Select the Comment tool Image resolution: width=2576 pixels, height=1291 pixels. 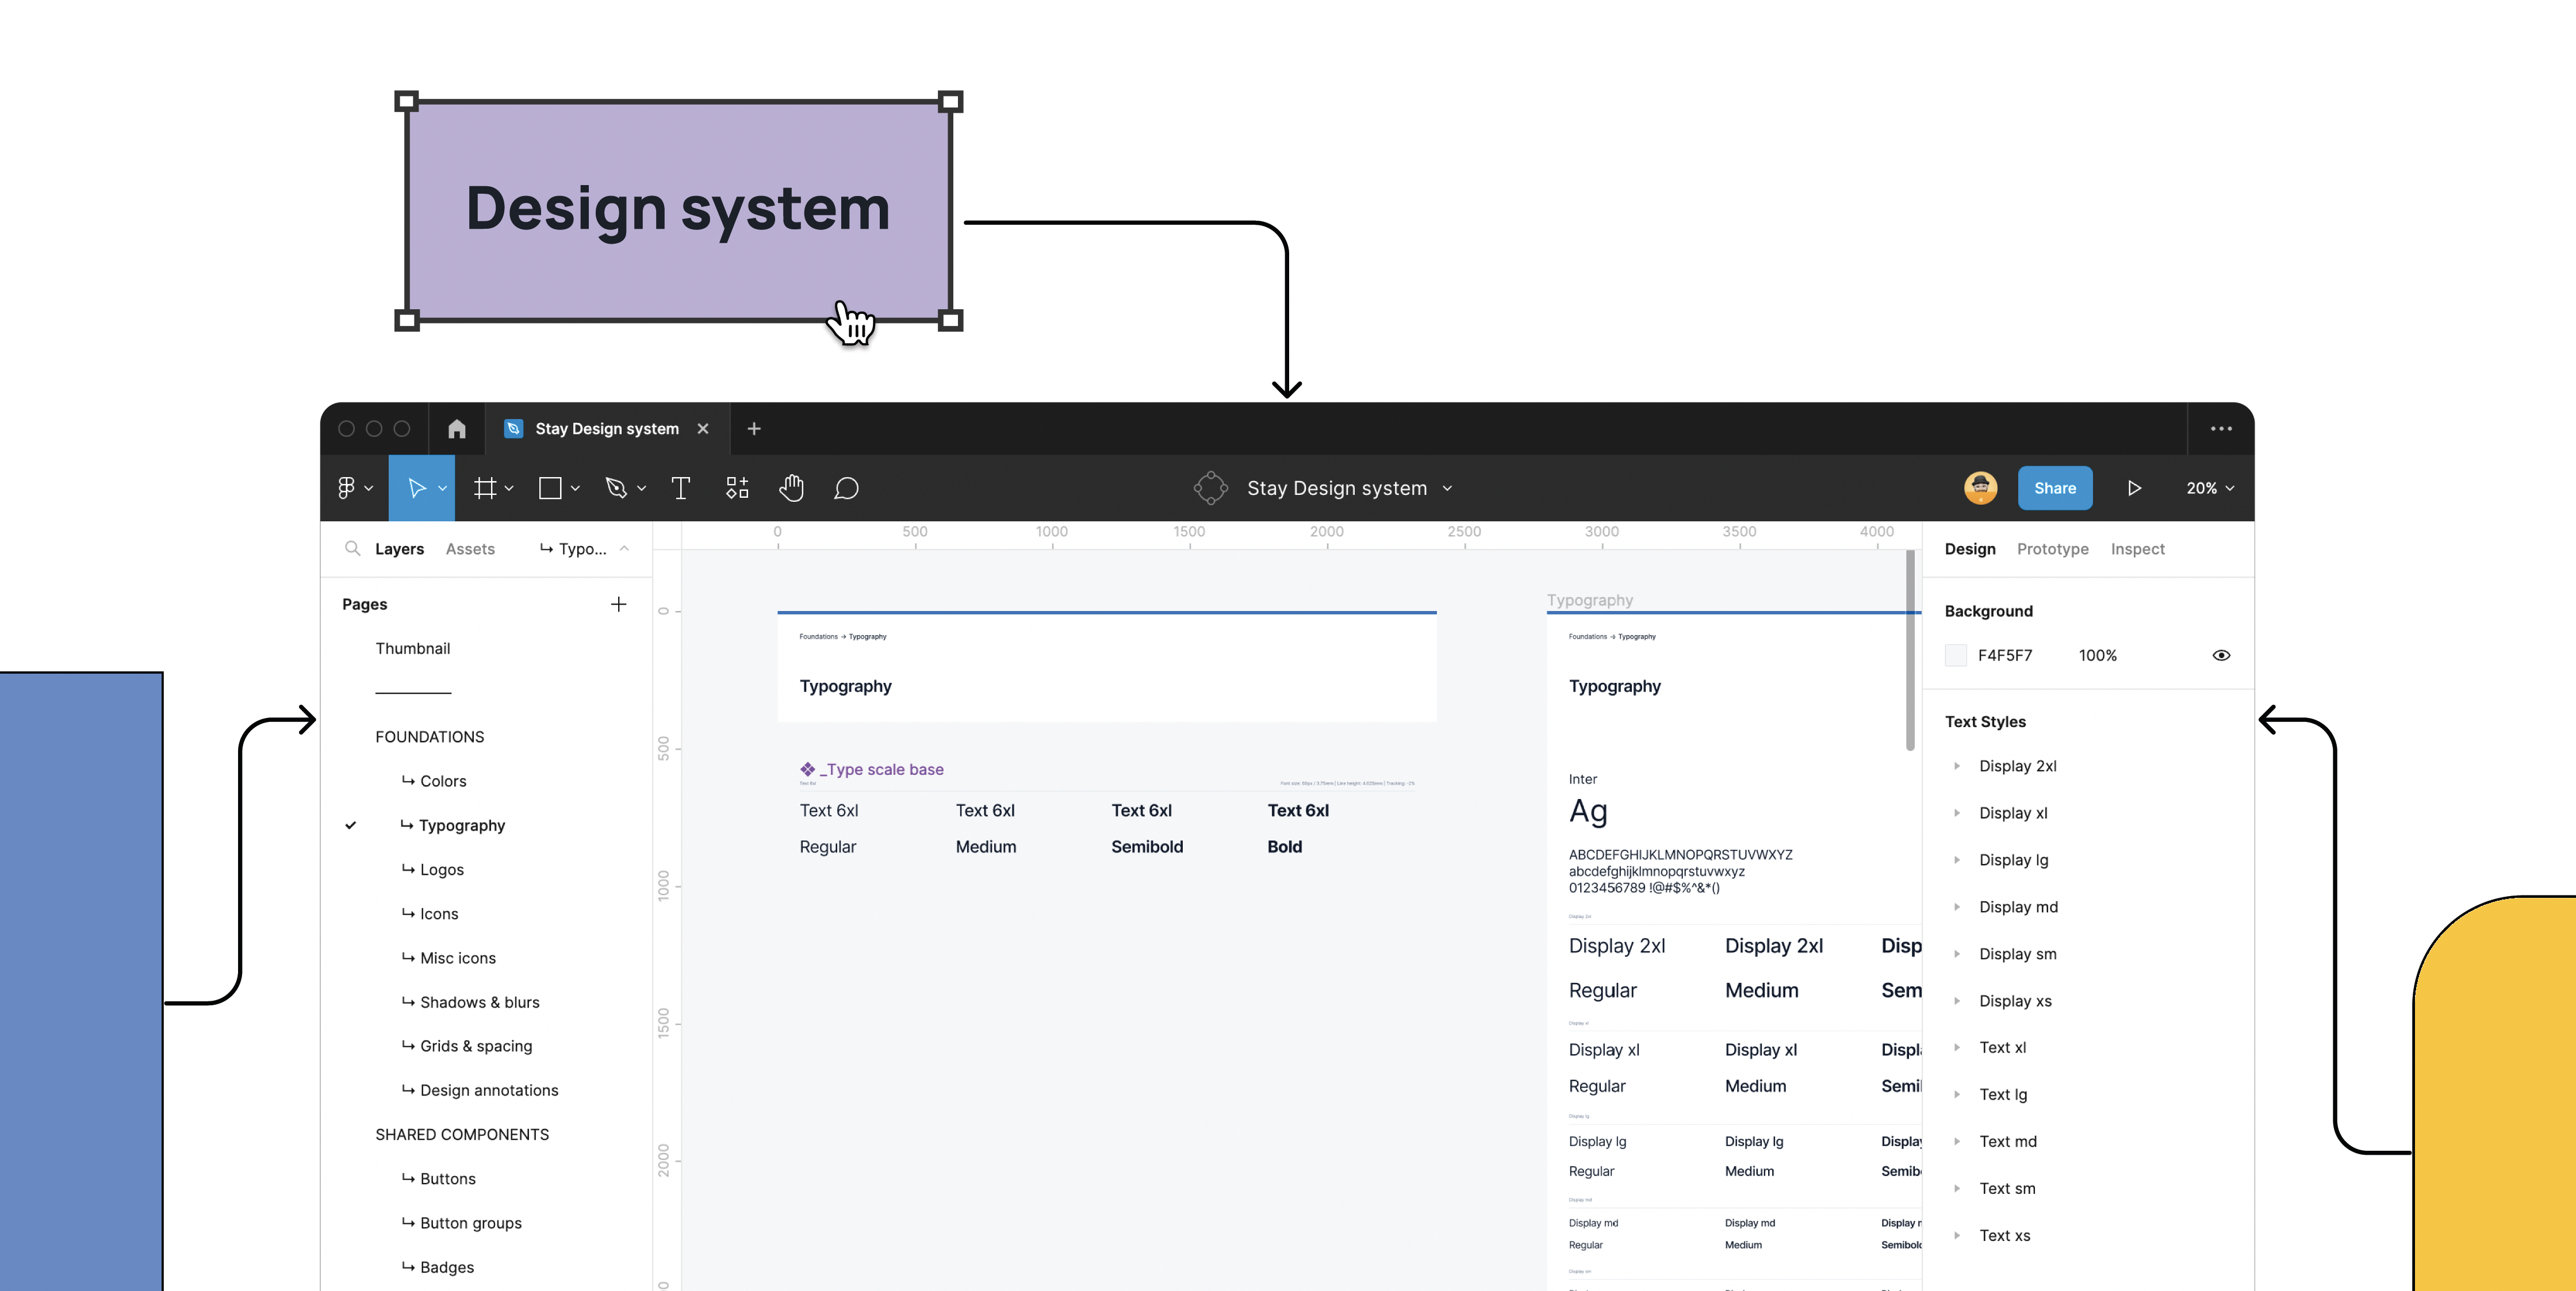(x=846, y=488)
